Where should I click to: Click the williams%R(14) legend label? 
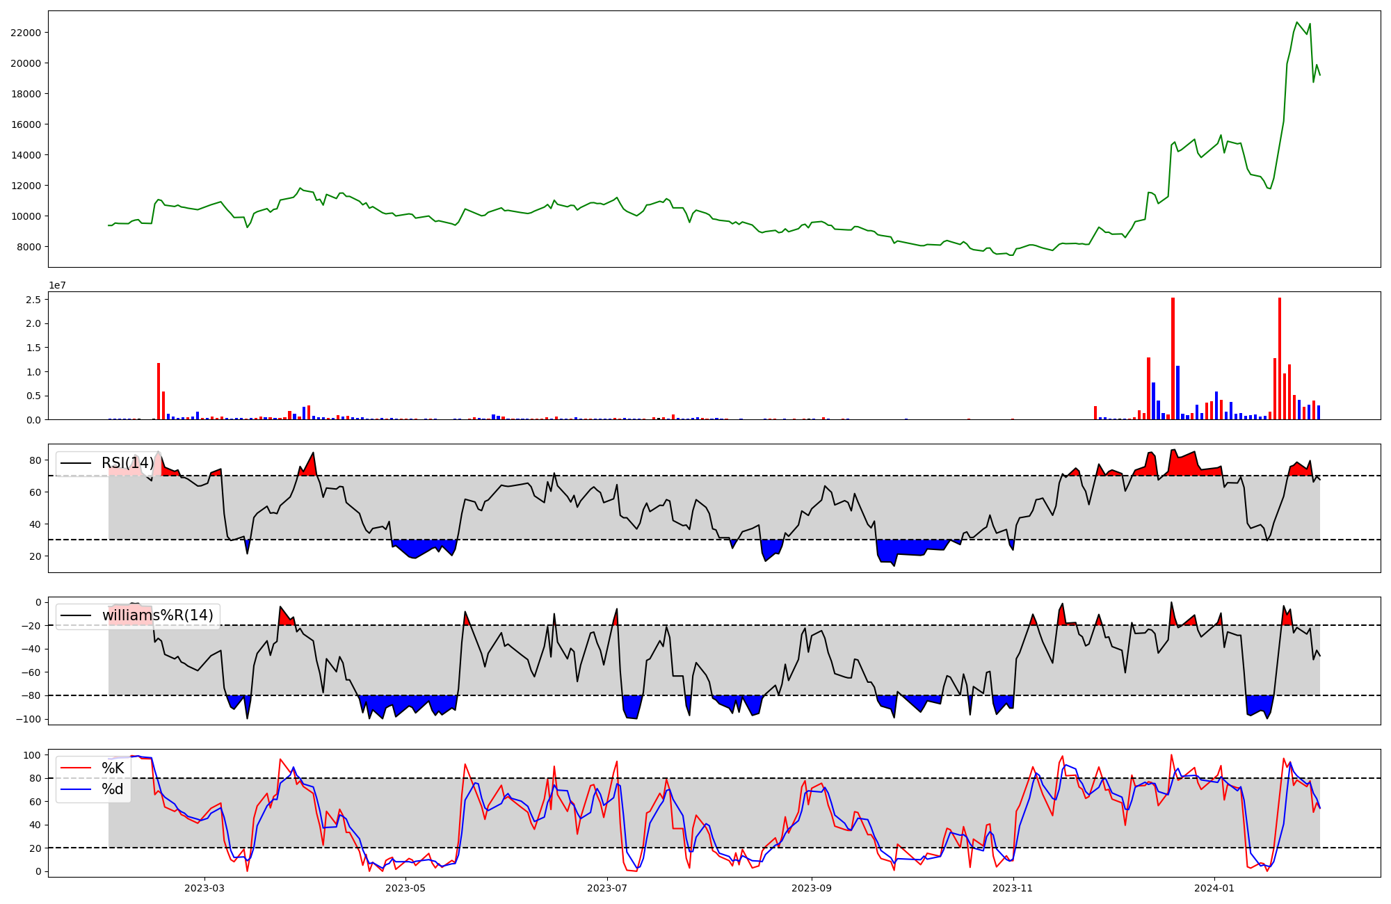pyautogui.click(x=157, y=615)
